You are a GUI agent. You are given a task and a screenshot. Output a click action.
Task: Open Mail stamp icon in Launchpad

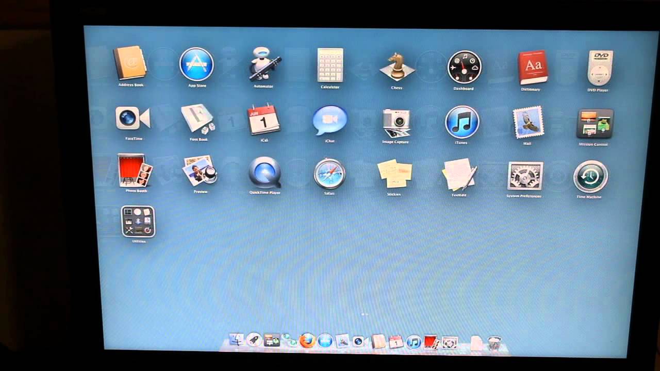[x=529, y=123]
